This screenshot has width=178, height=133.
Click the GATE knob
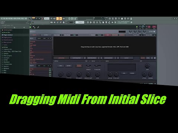pyautogui.click(x=98, y=74)
